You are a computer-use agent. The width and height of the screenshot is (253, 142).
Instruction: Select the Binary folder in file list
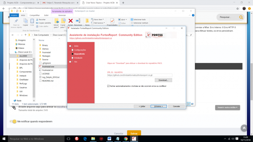click(x=45, y=45)
